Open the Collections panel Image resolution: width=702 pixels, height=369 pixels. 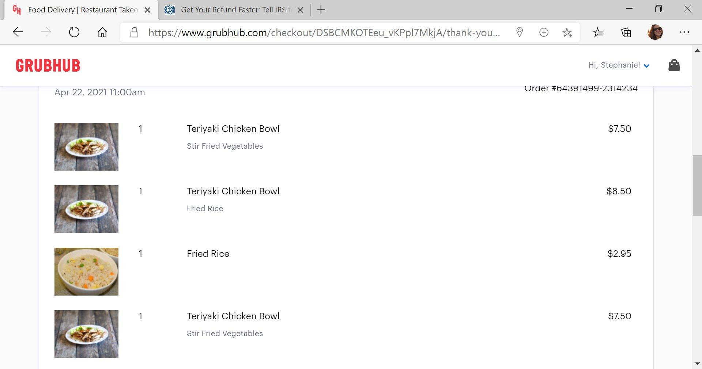click(x=626, y=33)
